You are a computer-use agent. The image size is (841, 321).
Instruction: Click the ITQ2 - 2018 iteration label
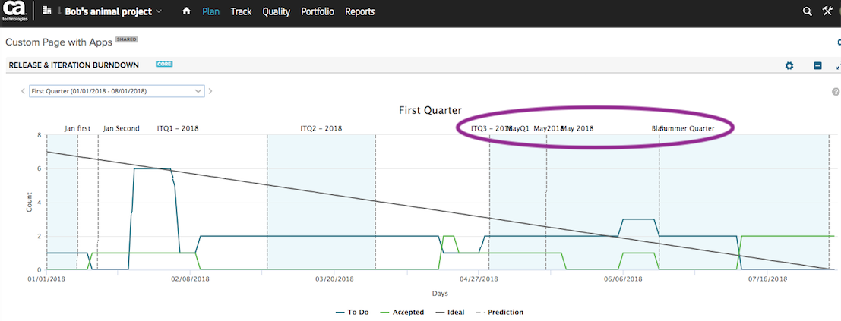(x=321, y=128)
